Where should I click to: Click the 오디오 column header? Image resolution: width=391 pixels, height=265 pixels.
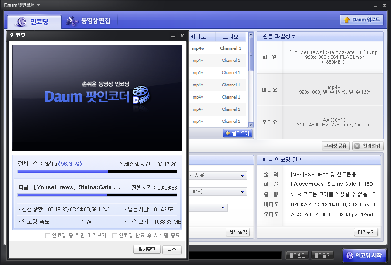tap(231, 37)
